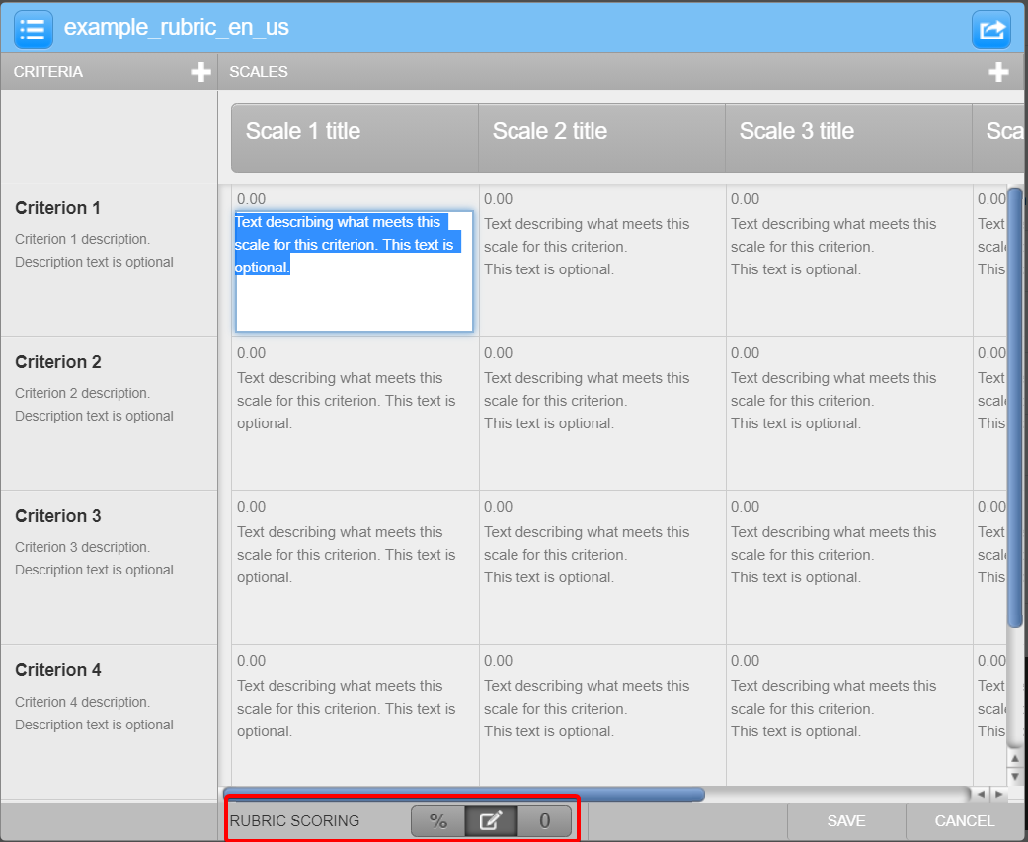
Task: Add a new scale with plus icon
Action: point(998,72)
